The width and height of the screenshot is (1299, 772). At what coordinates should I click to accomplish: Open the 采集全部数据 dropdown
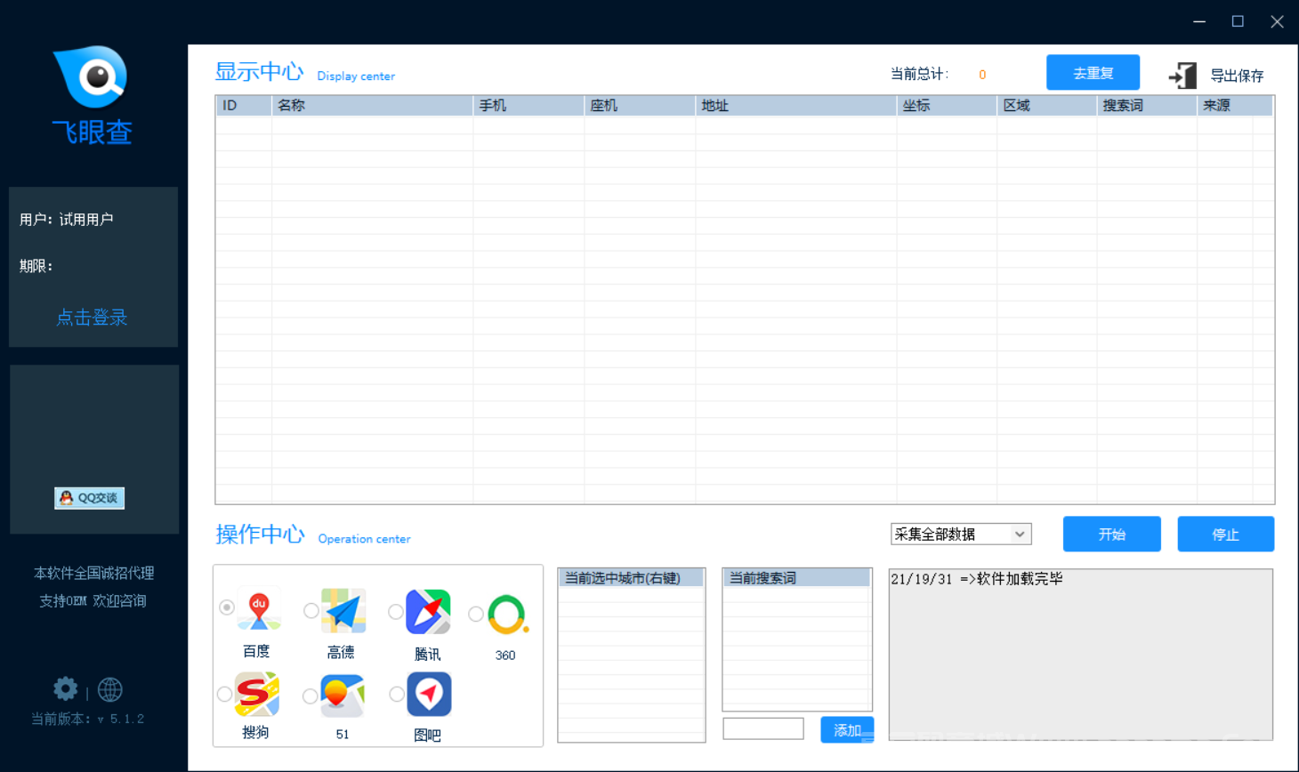click(x=960, y=534)
